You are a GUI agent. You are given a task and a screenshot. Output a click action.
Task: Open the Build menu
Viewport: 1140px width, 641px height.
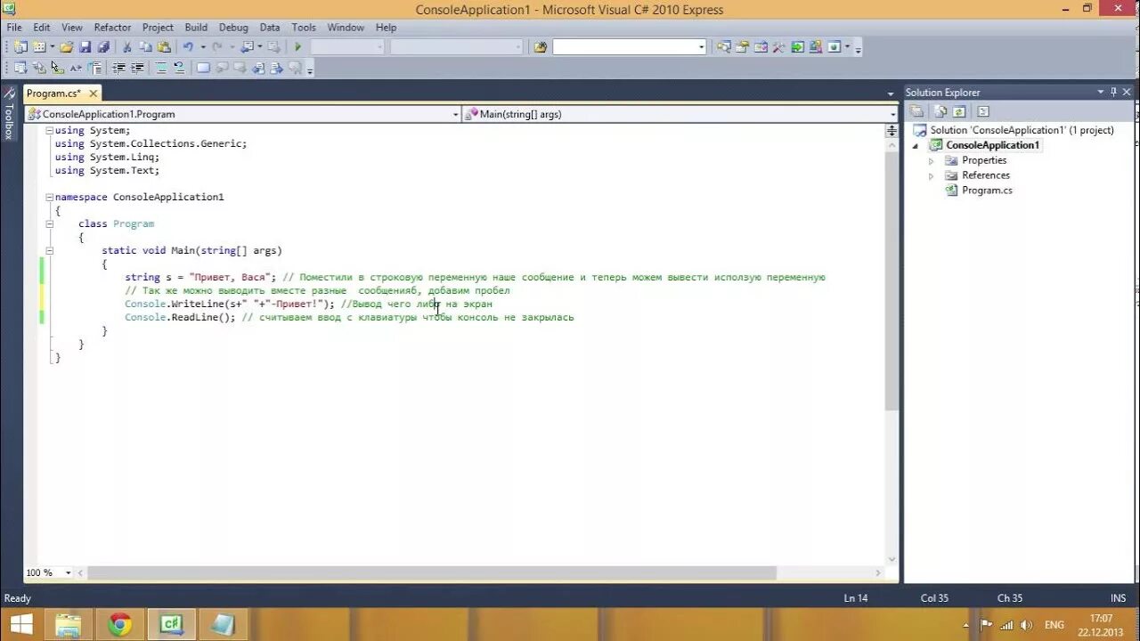click(x=196, y=28)
